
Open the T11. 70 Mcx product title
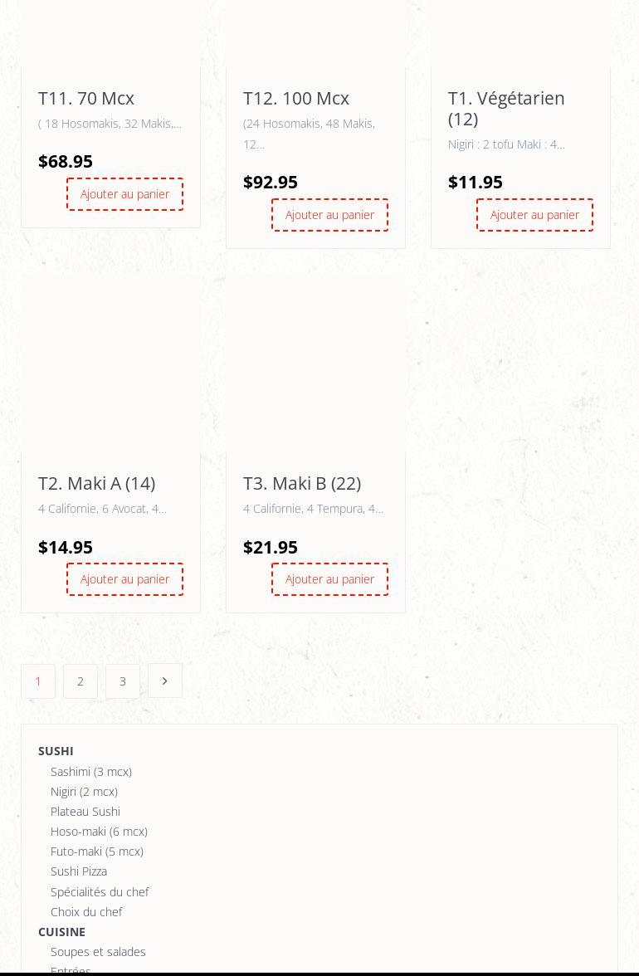pos(86,98)
